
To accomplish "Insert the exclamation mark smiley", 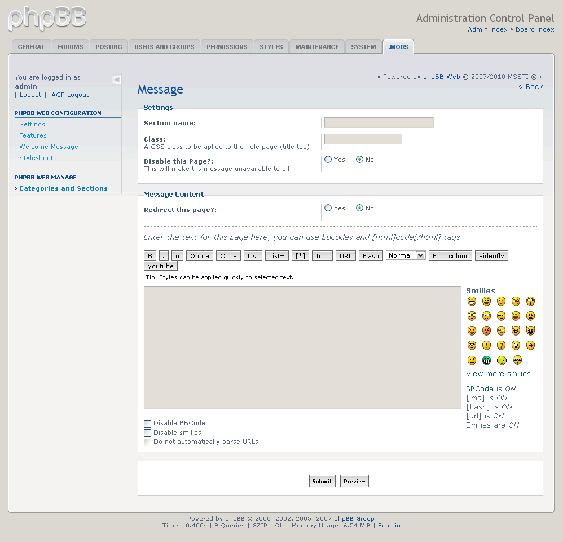I will pos(486,345).
